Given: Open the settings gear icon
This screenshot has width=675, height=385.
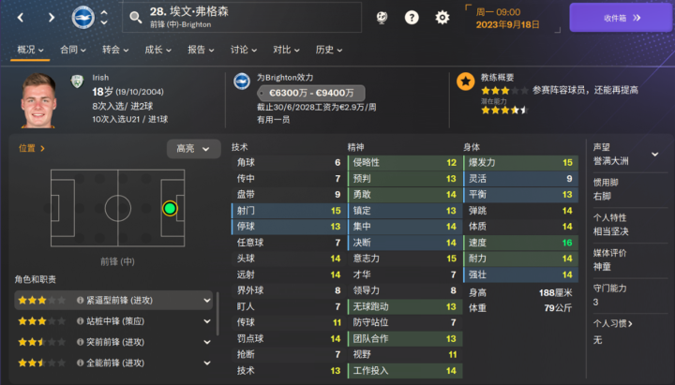Looking at the screenshot, I should (442, 17).
